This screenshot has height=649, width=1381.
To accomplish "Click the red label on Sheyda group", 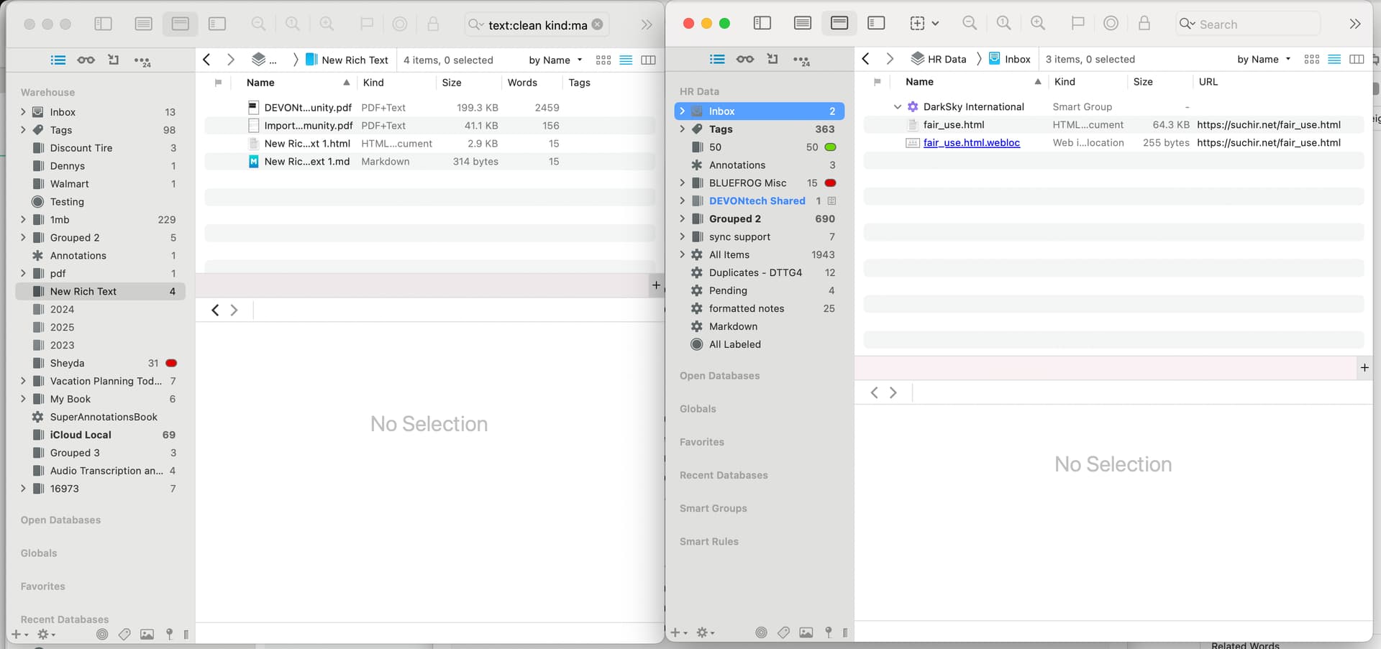I will coord(171,363).
